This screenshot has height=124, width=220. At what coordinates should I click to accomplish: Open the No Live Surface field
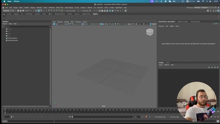pos(71,11)
